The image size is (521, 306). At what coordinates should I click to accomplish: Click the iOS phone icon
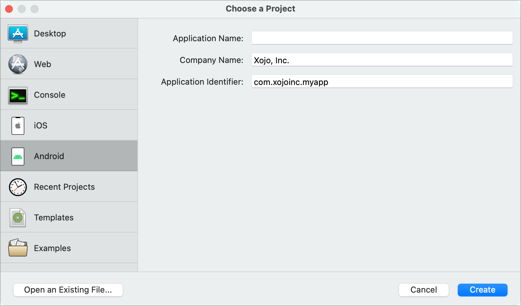click(x=18, y=126)
